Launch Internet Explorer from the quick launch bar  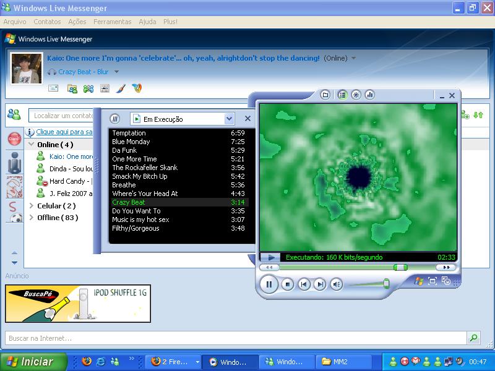[100, 361]
